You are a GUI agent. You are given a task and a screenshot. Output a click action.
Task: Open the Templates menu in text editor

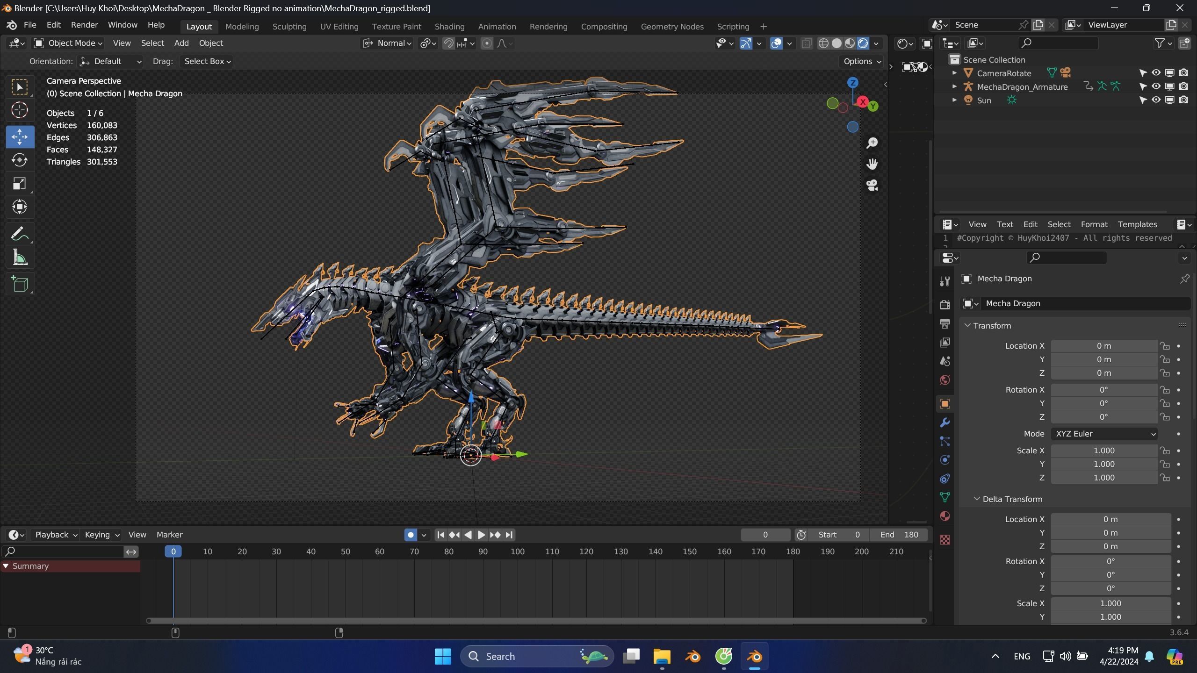coord(1137,224)
